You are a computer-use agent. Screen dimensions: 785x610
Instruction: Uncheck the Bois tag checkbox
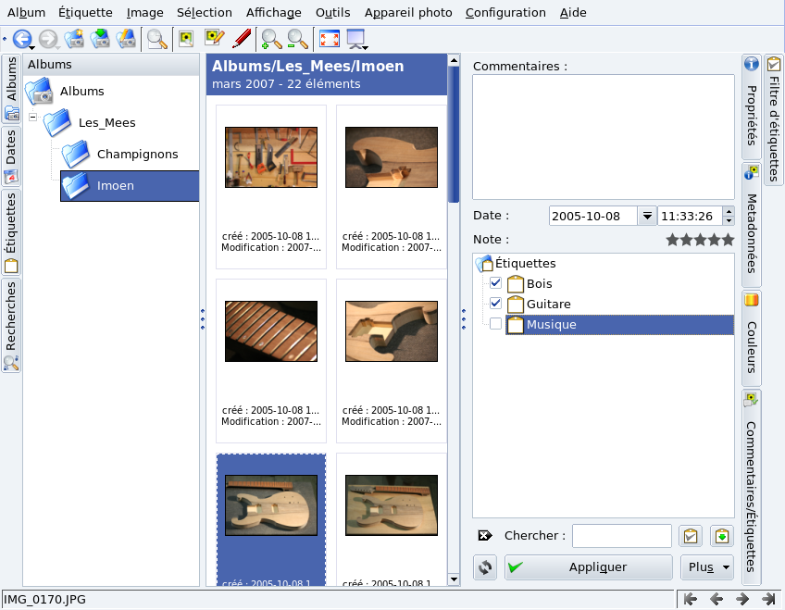pos(496,283)
